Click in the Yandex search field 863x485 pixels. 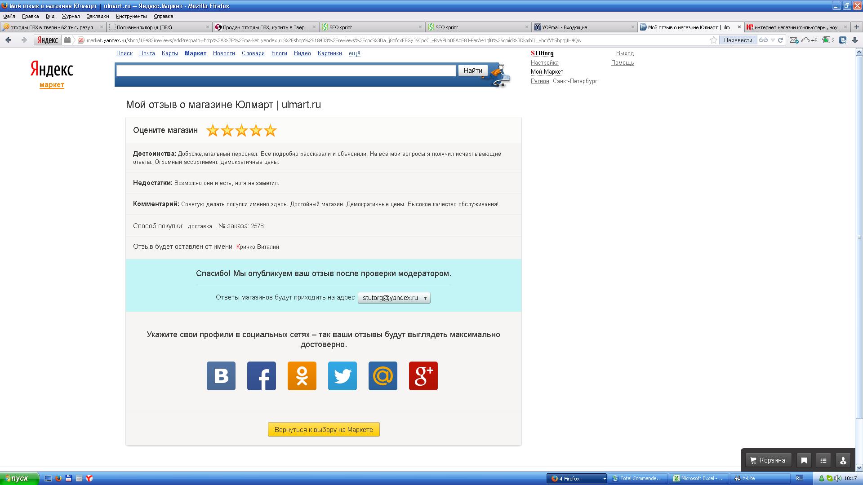coord(286,71)
